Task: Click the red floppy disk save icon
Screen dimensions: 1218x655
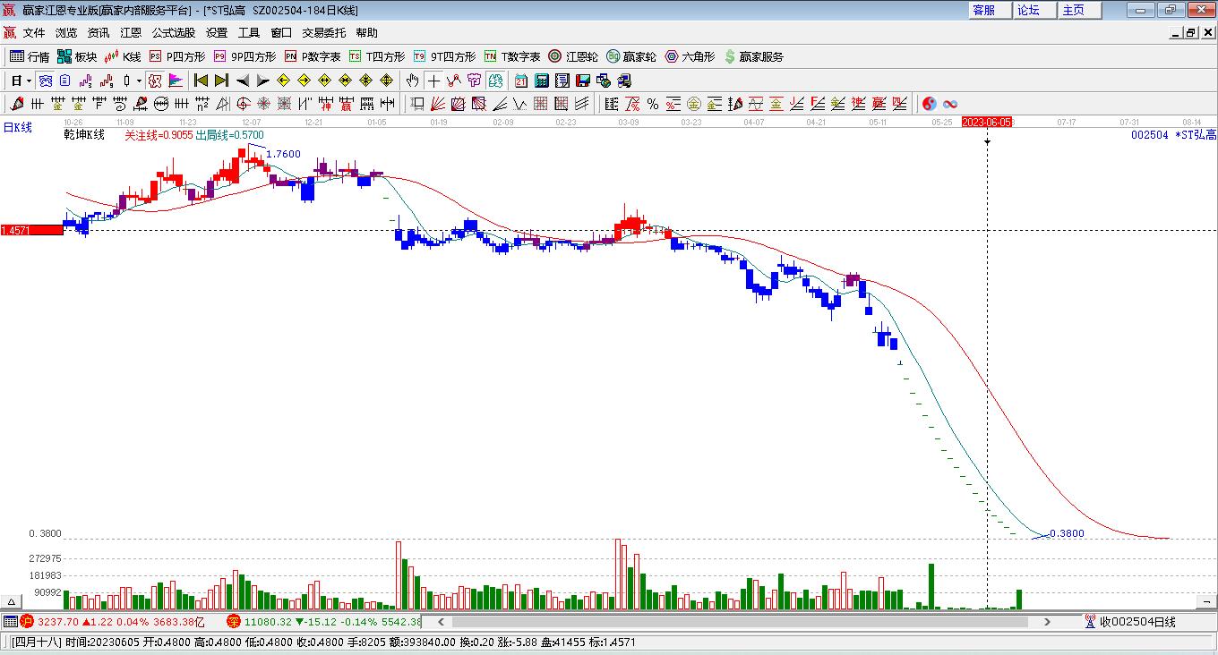Action: (x=583, y=81)
